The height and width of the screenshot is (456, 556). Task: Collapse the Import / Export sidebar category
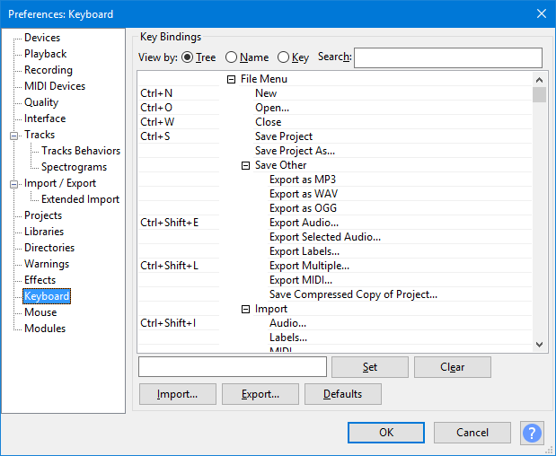pyautogui.click(x=13, y=184)
